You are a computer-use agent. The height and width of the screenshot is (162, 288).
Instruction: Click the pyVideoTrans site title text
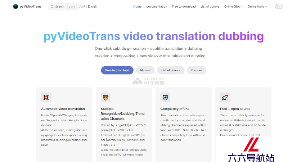[x=31, y=6]
